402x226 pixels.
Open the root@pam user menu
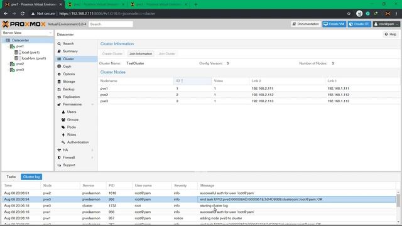click(x=386, y=24)
